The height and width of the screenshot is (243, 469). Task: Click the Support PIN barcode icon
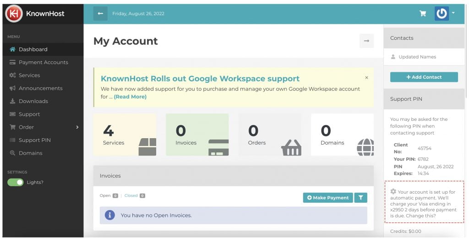pos(12,140)
